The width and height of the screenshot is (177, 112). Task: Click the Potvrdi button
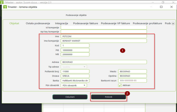click(108, 97)
